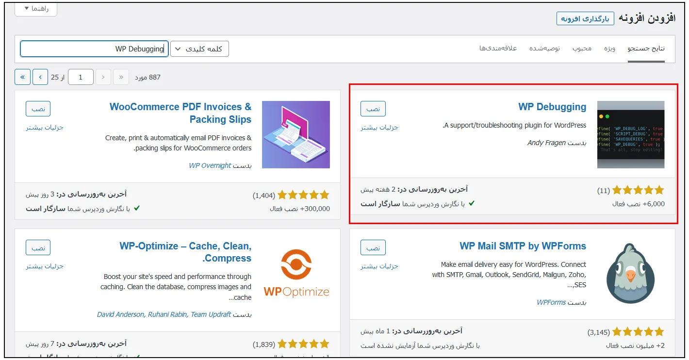
Task: Click the WP-Optimize logo icon
Action: click(x=296, y=273)
